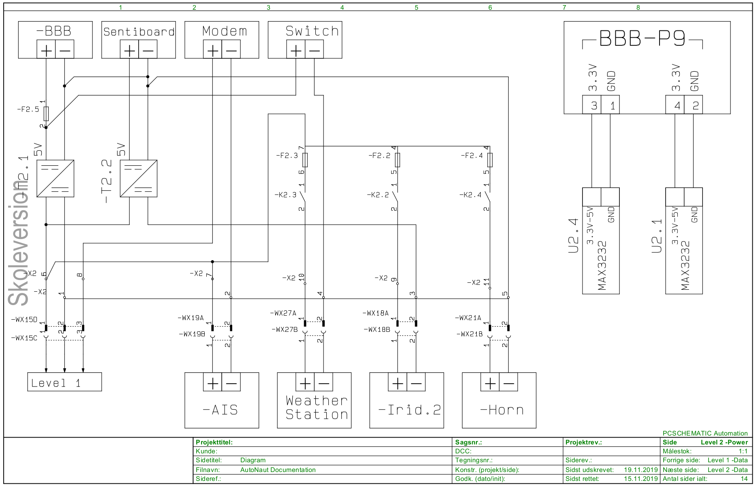This screenshot has width=756, height=487.
Task: Select the Filnavn AutoNaut Documentation field
Action: pos(278,470)
